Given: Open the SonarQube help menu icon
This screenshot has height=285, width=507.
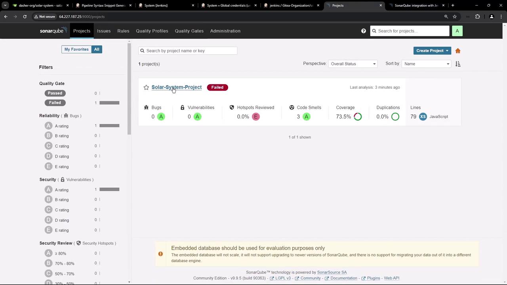Looking at the screenshot, I should (364, 31).
